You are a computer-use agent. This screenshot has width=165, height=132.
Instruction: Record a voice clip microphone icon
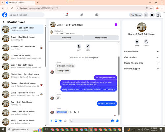[x=51, y=121]
